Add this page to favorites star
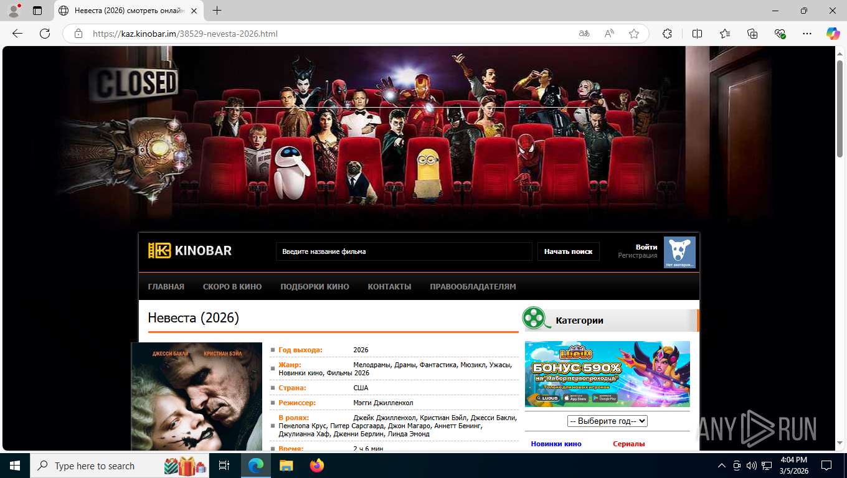The image size is (847, 478). pos(634,34)
